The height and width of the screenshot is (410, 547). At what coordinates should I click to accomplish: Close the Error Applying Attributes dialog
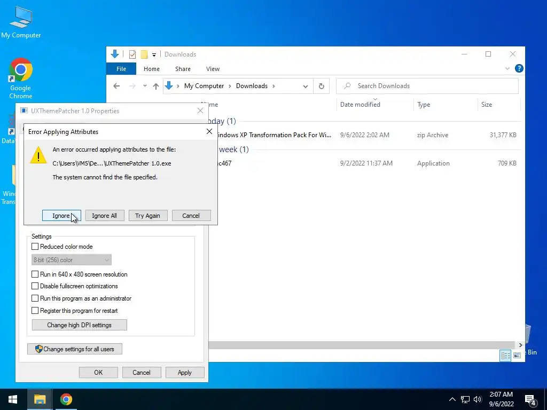(x=209, y=131)
